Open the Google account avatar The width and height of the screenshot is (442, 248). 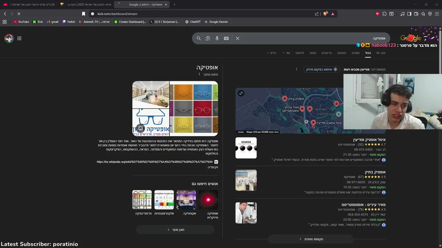click(x=9, y=38)
